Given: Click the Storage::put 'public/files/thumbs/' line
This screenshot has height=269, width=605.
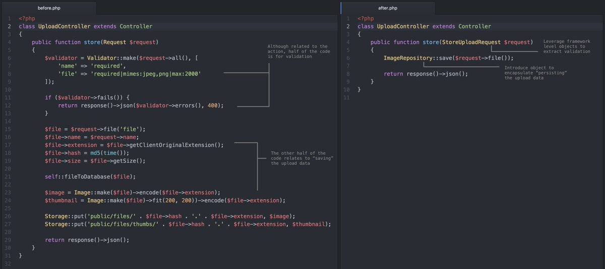Looking at the screenshot, I should click(188, 224).
